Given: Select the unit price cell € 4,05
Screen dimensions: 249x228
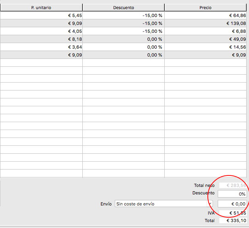Looking at the screenshot, I should (41, 31).
